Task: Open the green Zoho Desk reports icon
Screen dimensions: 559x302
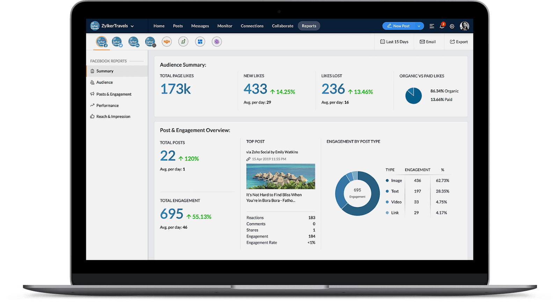Action: (183, 42)
